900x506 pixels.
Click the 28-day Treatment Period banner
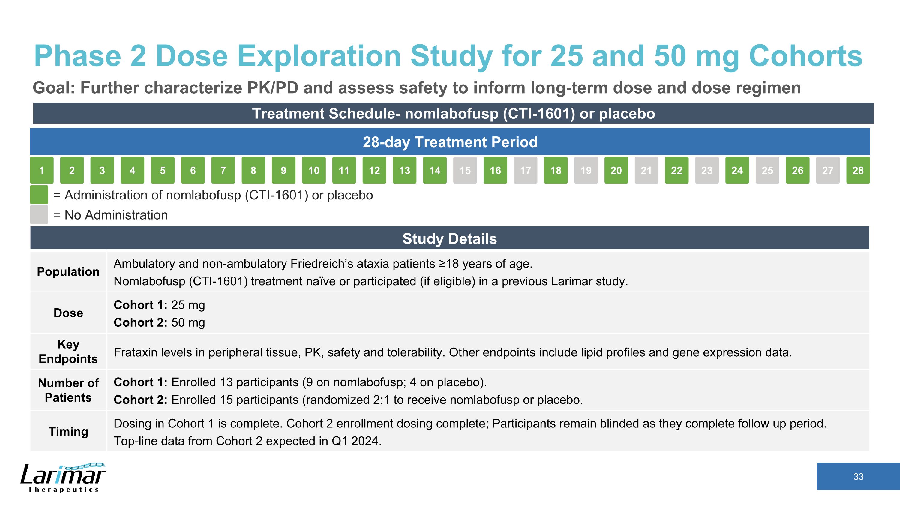pos(450,142)
